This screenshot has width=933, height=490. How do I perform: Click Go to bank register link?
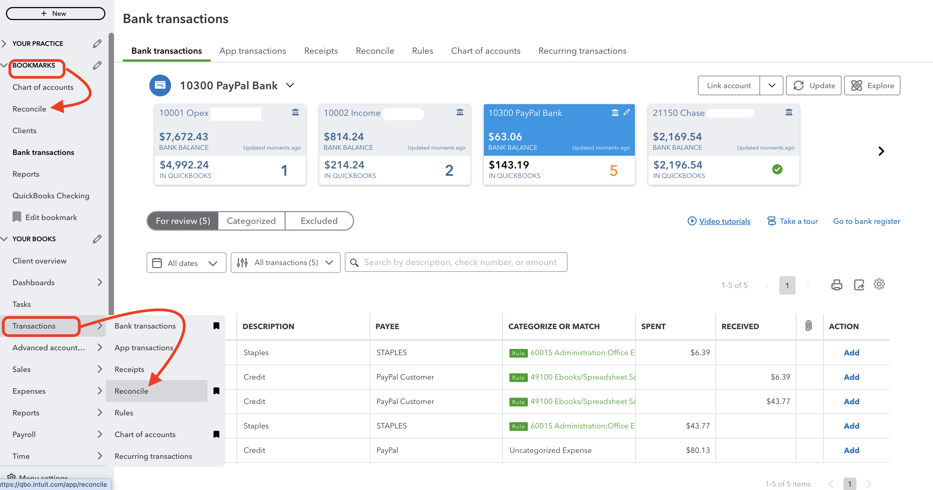pyautogui.click(x=866, y=221)
